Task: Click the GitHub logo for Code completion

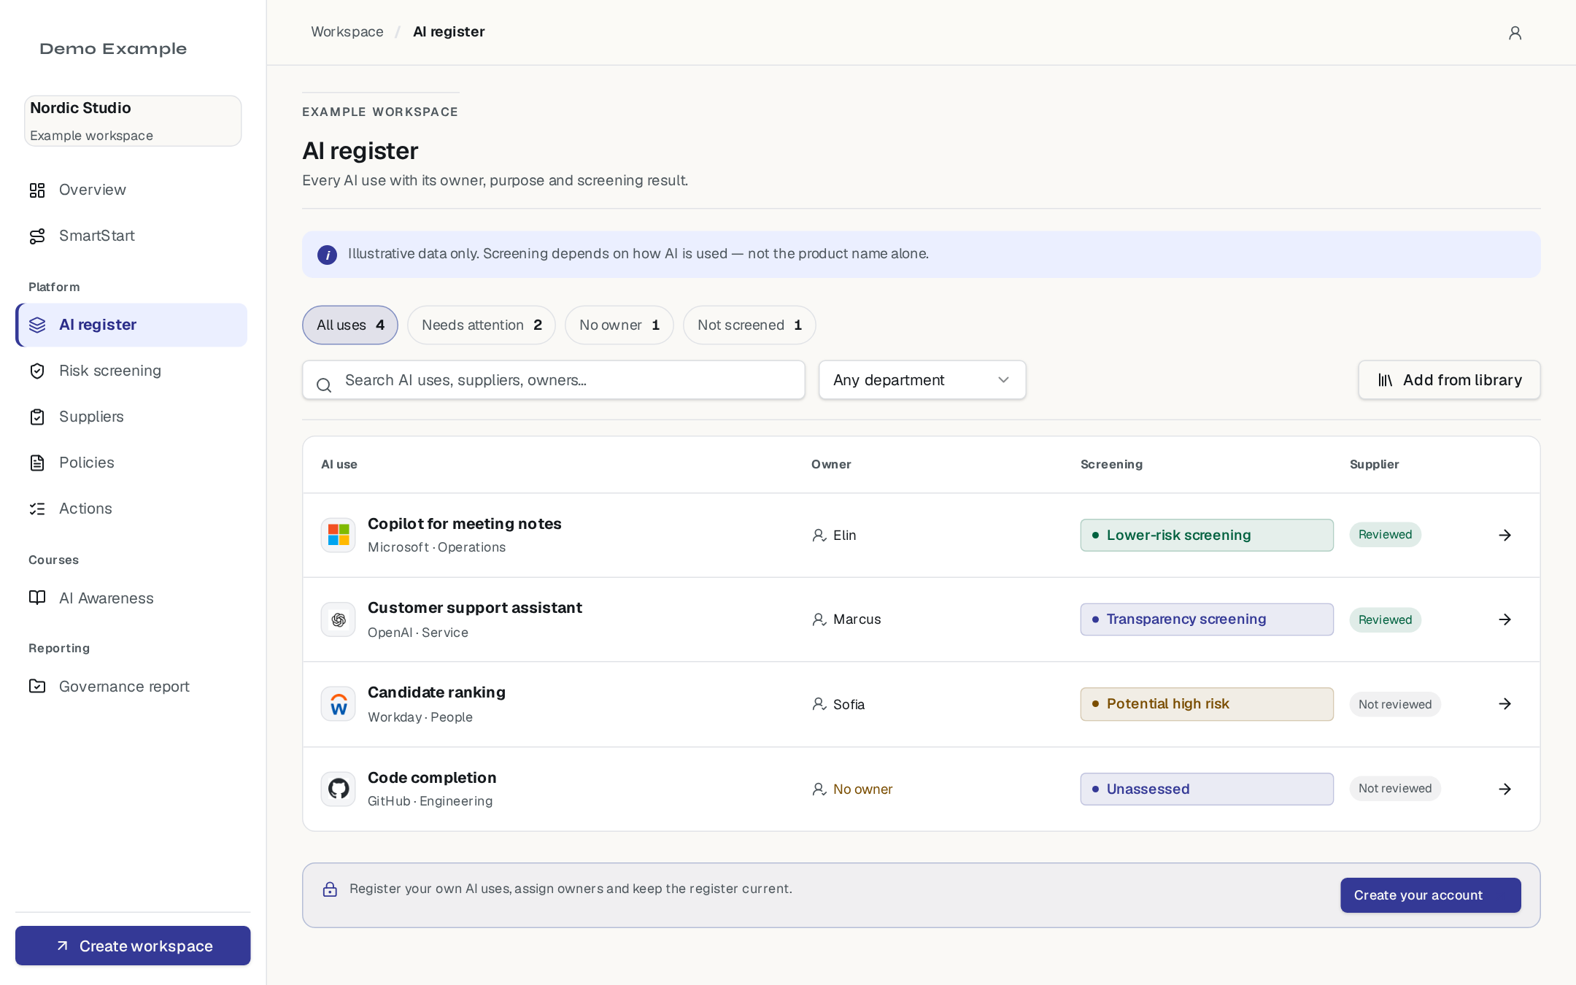Action: click(339, 789)
